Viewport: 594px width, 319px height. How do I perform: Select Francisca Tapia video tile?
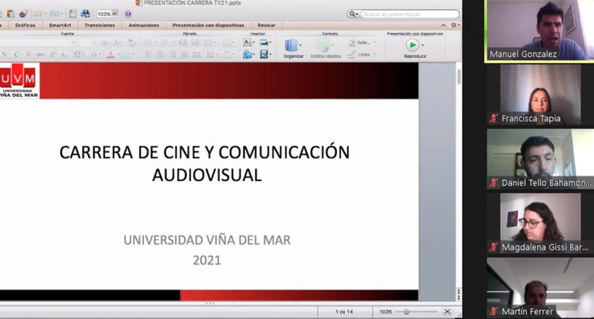point(540,94)
